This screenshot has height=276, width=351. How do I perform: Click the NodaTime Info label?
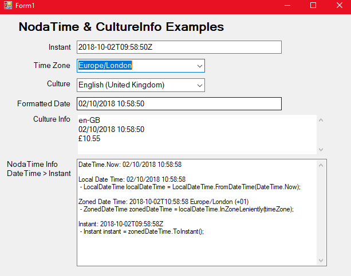32,164
